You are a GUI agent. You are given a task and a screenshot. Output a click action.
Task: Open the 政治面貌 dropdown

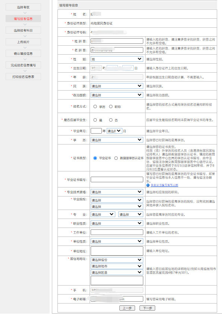click(117, 95)
